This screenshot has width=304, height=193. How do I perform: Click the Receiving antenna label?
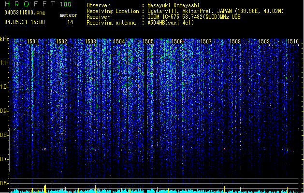(111, 23)
